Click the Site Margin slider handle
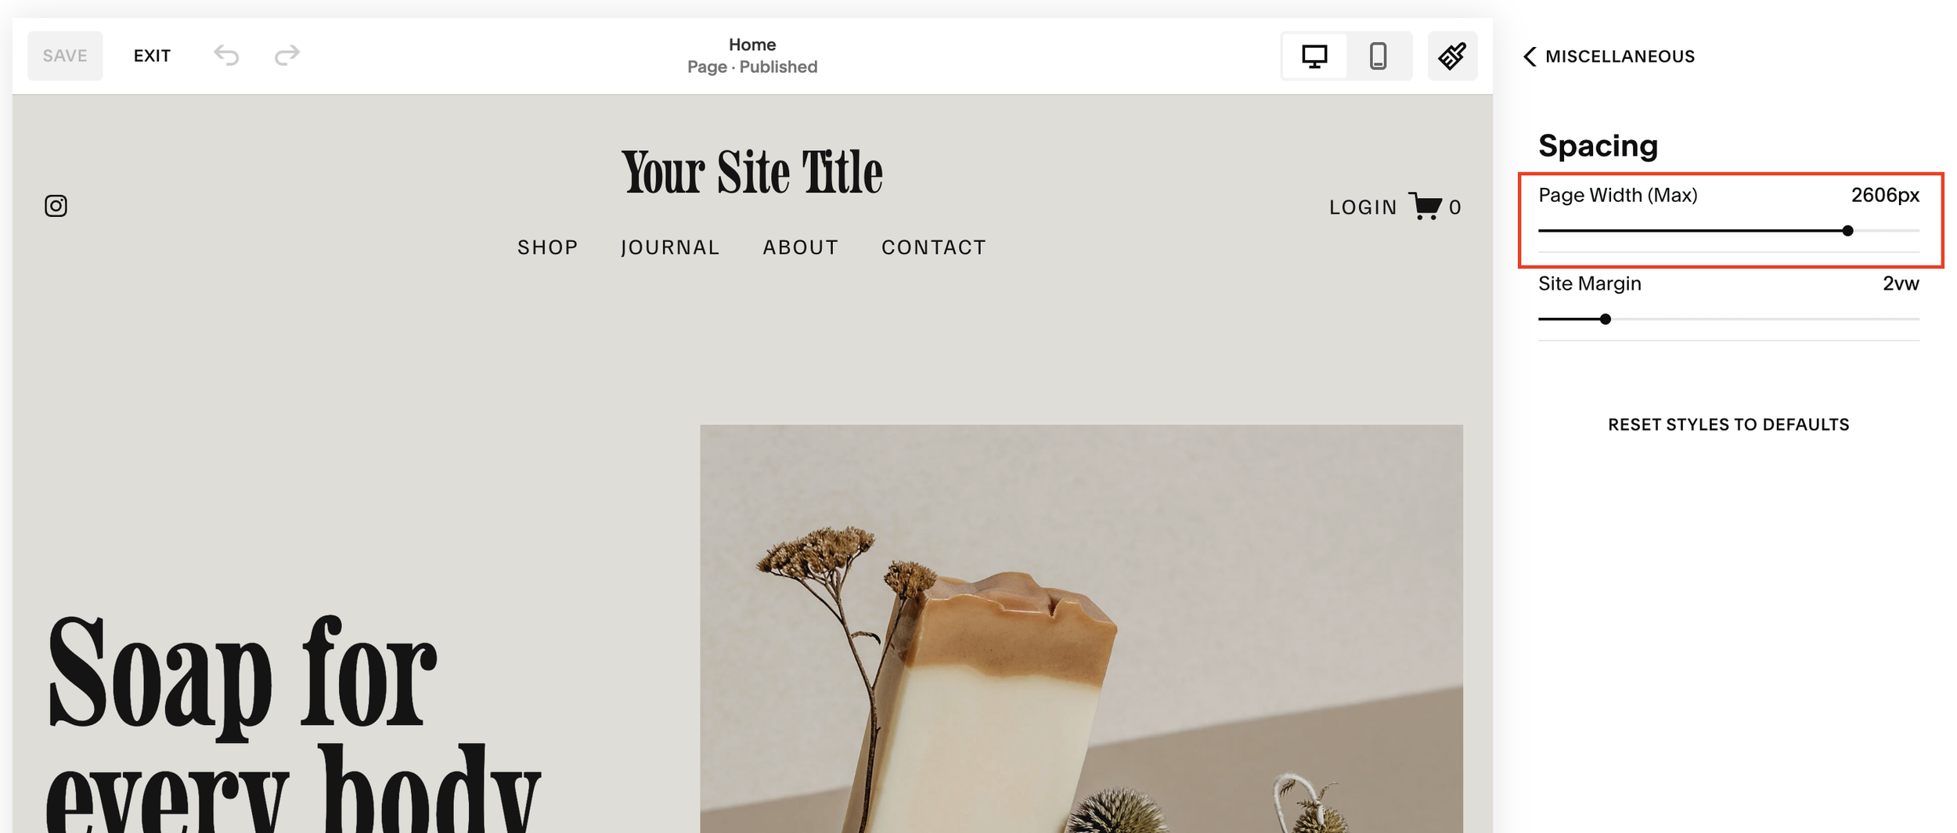 click(1606, 319)
